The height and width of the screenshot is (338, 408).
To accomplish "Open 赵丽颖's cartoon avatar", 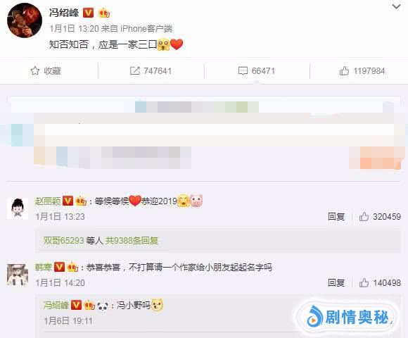I will tap(18, 208).
